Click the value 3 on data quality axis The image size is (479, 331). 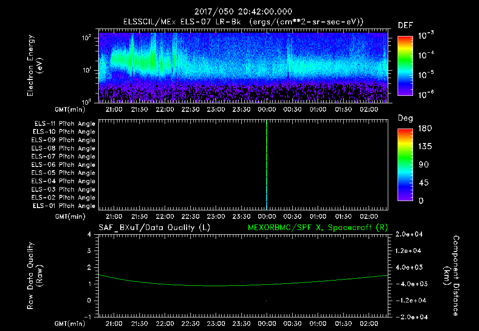click(89, 251)
